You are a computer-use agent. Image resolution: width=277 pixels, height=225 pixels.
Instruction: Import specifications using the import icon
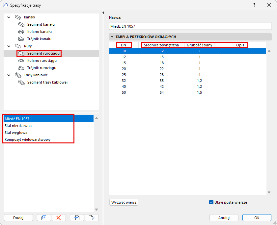[77, 217]
